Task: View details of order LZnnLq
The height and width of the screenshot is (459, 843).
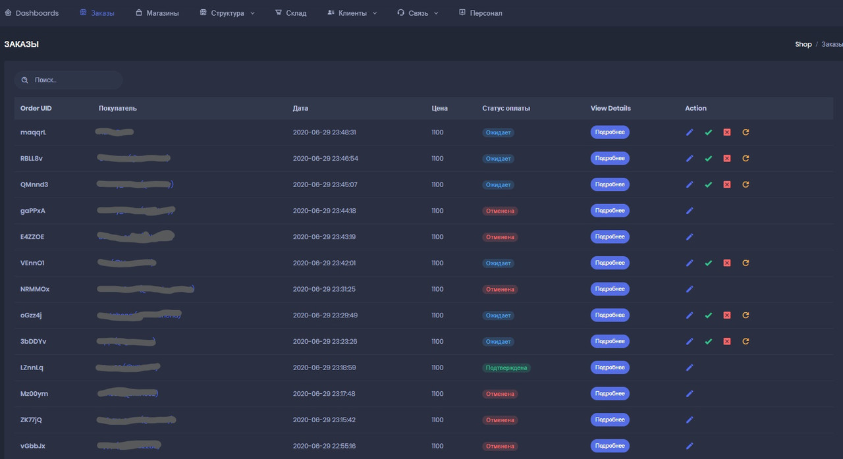Action: 610,367
